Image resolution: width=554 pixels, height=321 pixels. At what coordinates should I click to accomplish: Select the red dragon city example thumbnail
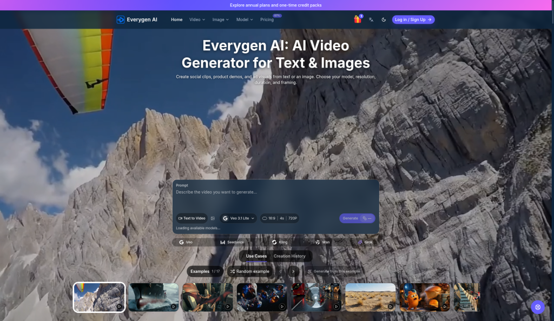pyautogui.click(x=207, y=297)
